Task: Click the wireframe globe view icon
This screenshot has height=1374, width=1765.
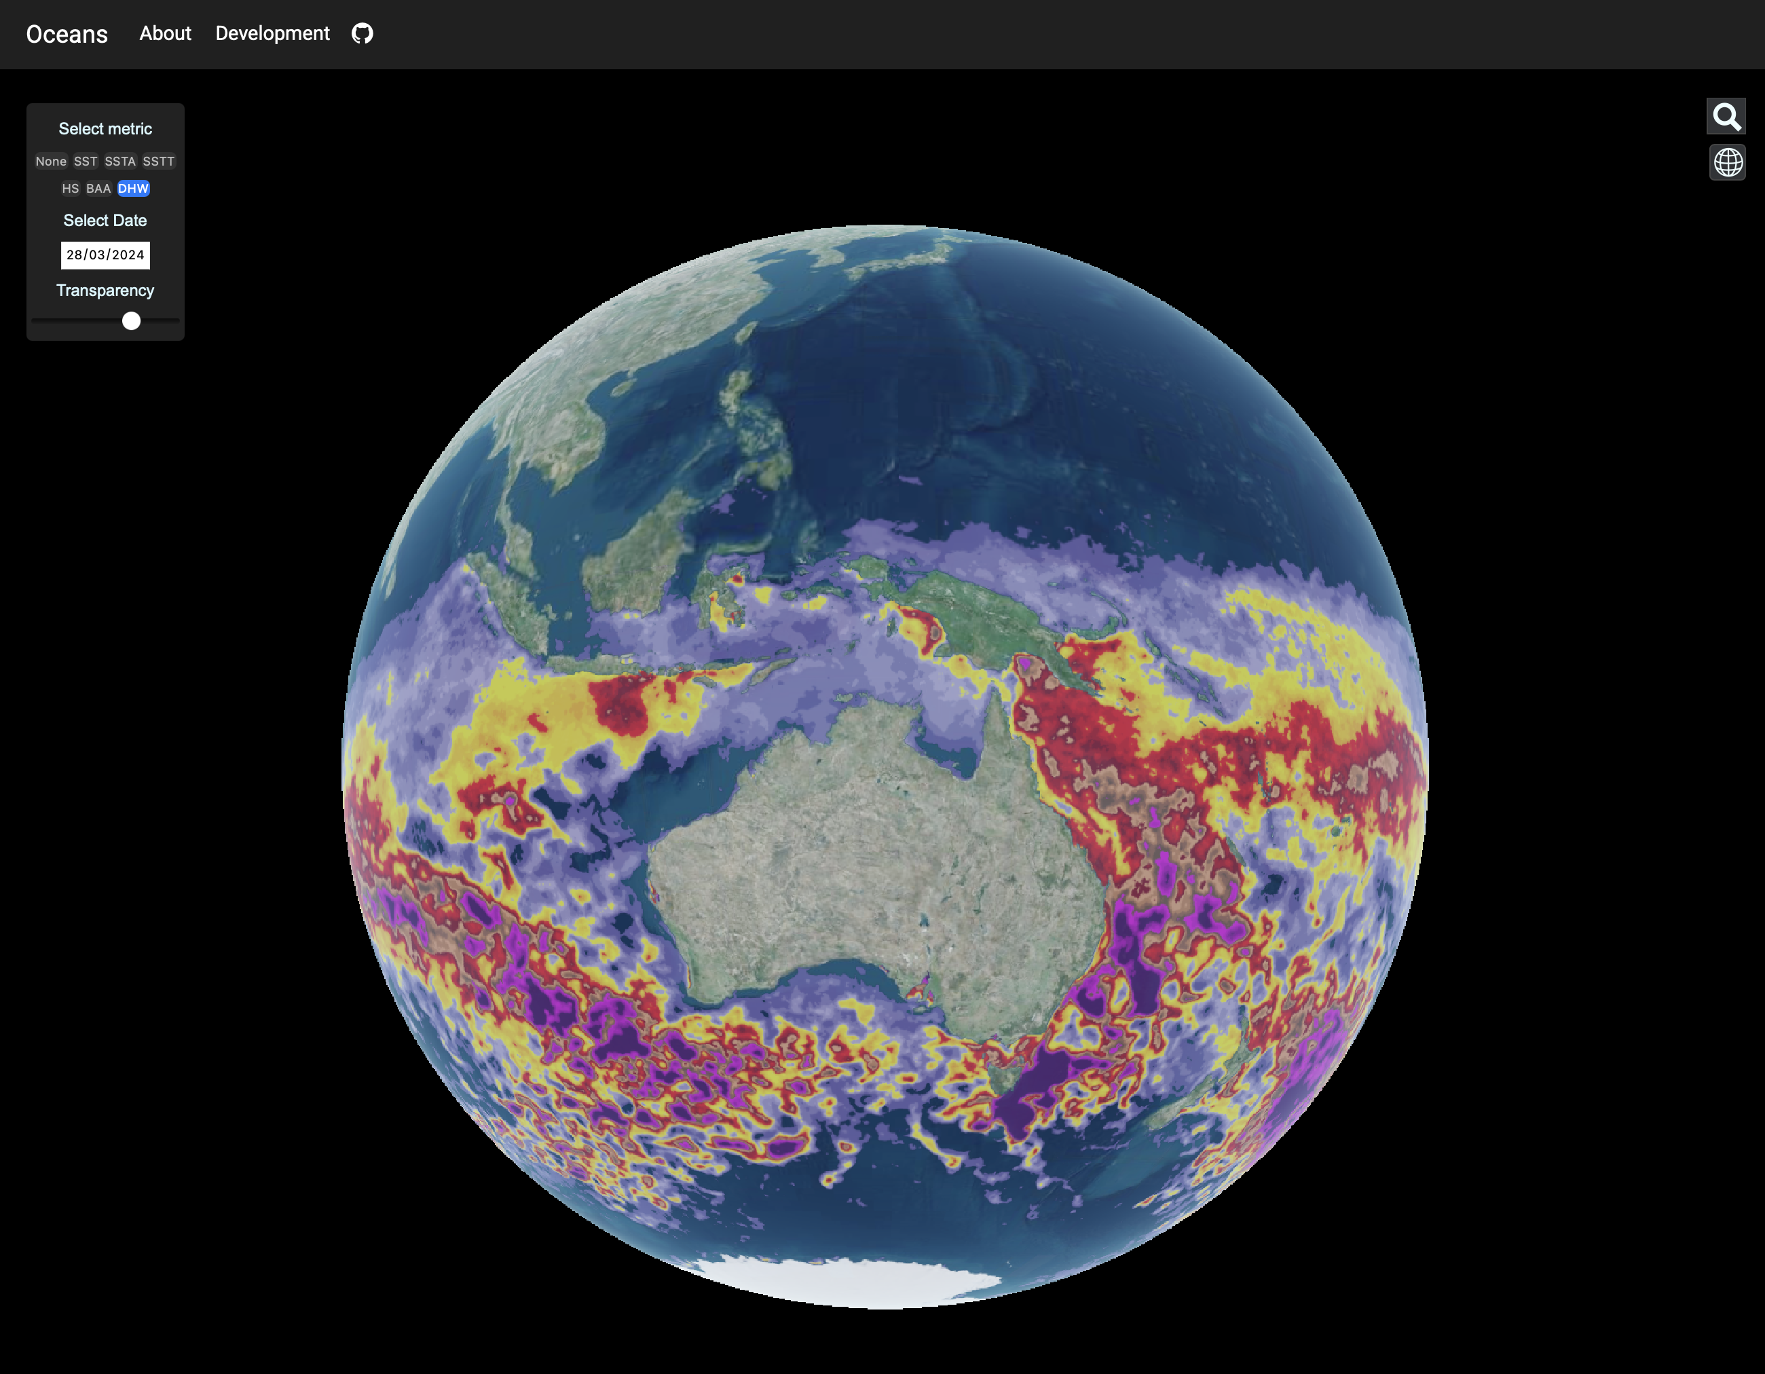Action: point(1727,162)
